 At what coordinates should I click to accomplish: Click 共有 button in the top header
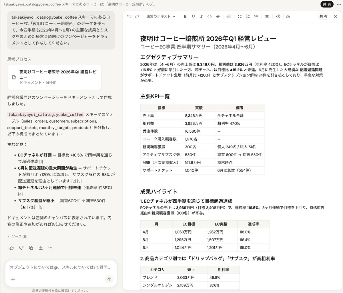(x=327, y=4)
